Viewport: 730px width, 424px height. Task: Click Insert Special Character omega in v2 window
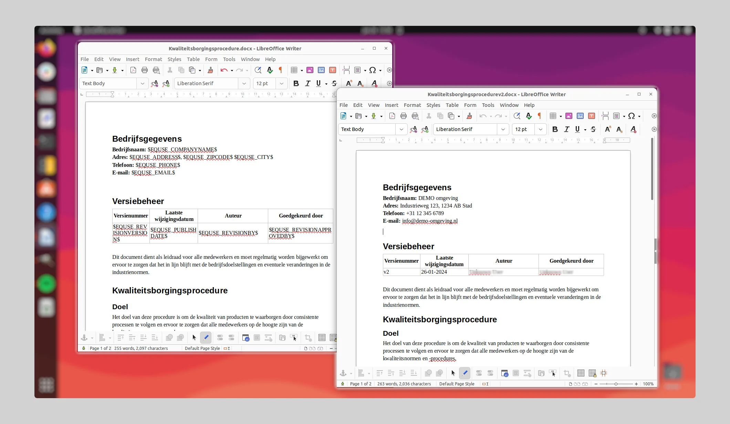(x=631, y=116)
